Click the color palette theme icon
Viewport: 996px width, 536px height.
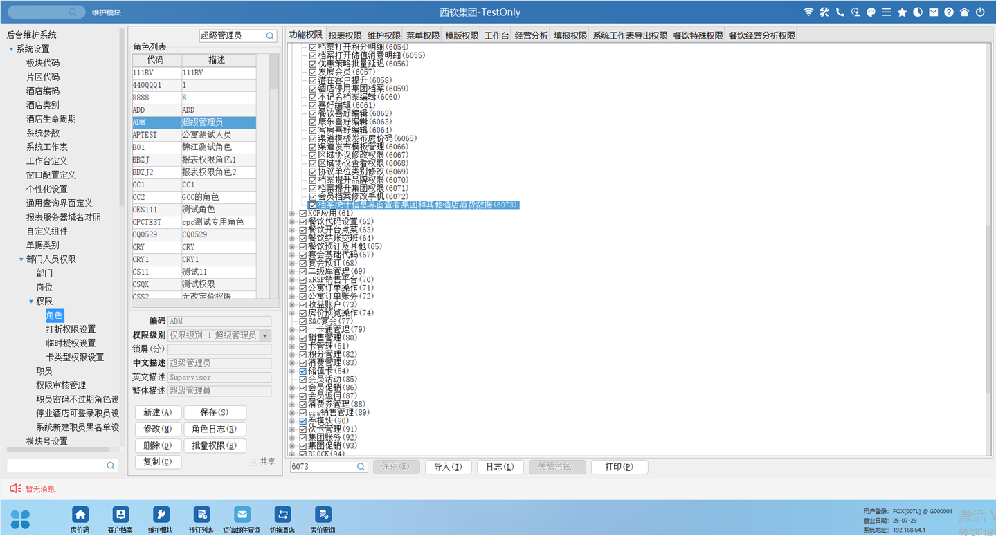[871, 12]
